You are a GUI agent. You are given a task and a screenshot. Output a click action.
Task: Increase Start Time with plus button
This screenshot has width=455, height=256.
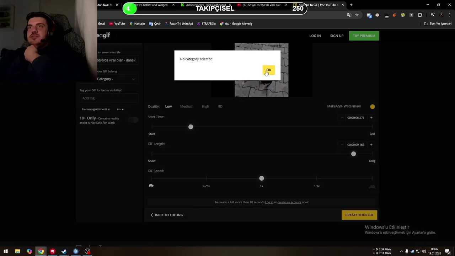point(371,118)
